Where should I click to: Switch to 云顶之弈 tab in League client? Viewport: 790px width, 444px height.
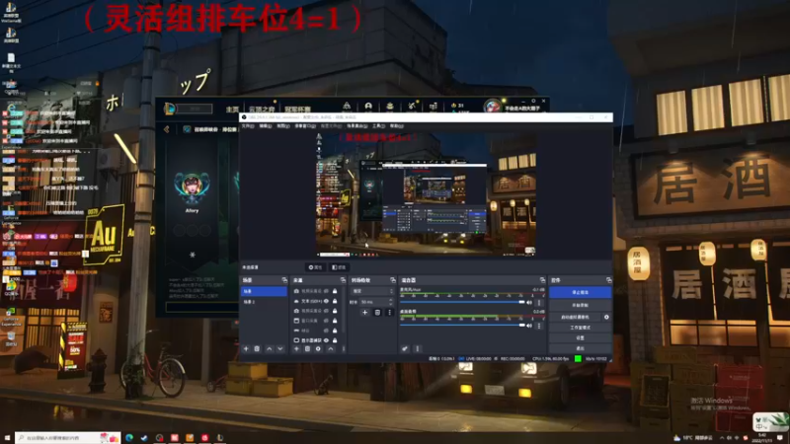[262, 109]
